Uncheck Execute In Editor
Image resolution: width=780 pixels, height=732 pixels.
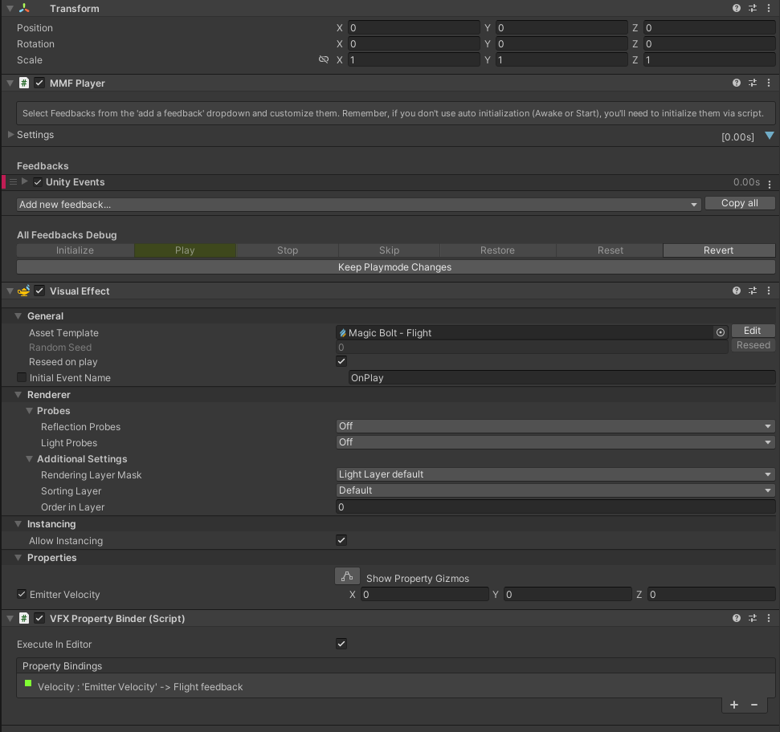click(341, 644)
